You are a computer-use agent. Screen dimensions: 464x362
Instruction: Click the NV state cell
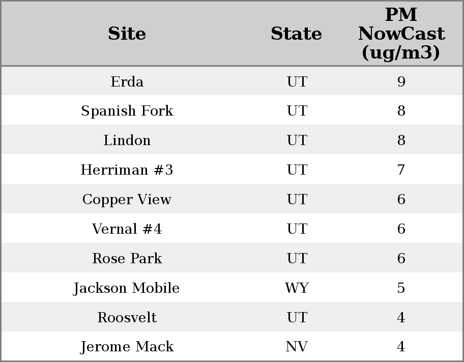(297, 347)
